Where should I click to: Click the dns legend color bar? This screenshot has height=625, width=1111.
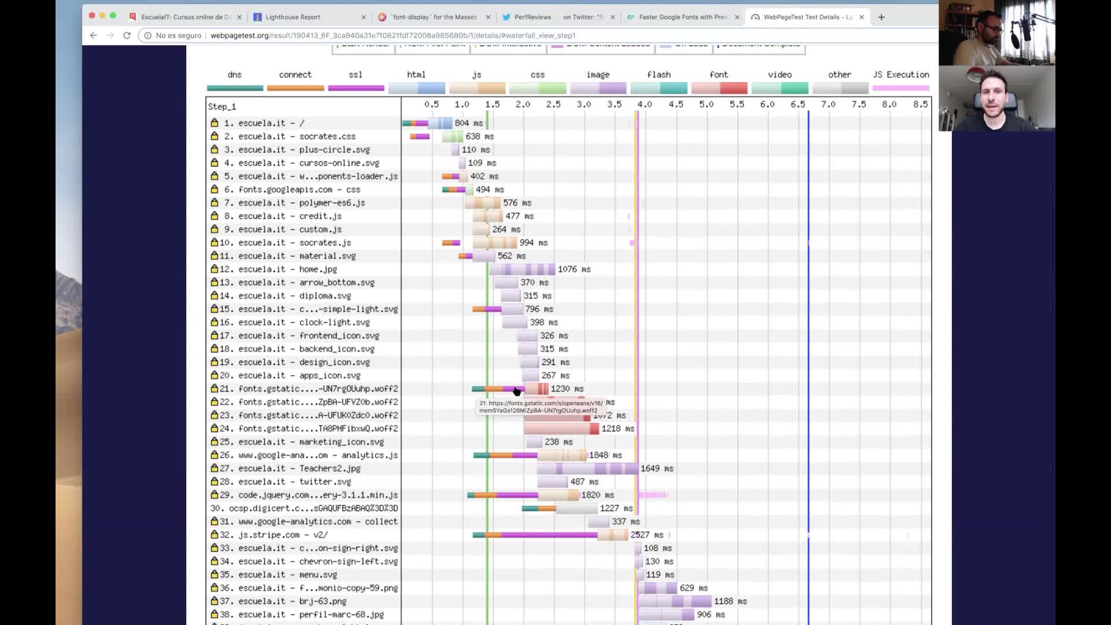click(x=235, y=88)
